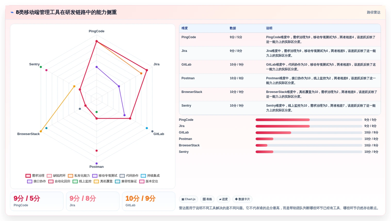The height and width of the screenshot is (221, 391).
Task: Click the GitLab progress bar
Action: tap(309, 132)
